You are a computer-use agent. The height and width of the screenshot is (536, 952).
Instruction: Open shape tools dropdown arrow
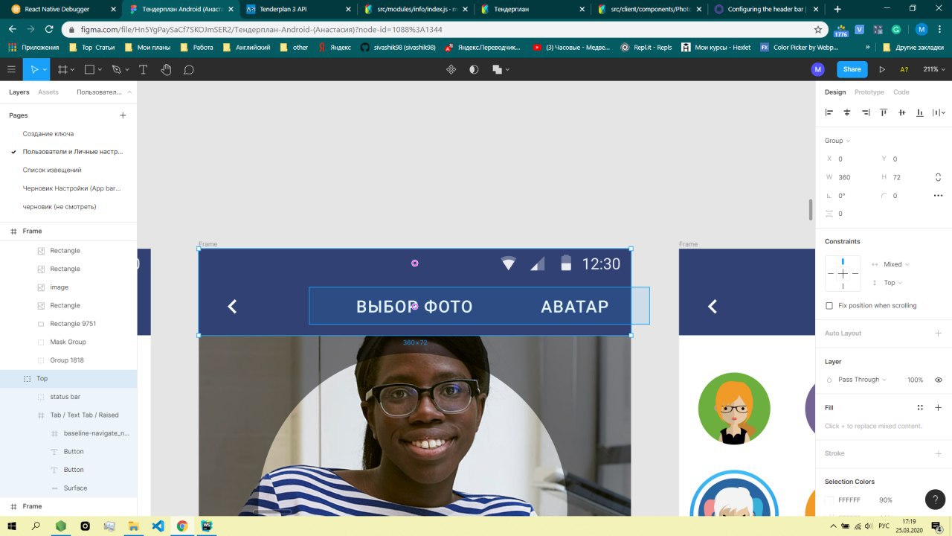pyautogui.click(x=100, y=69)
